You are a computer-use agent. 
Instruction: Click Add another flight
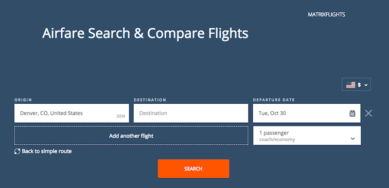click(131, 135)
